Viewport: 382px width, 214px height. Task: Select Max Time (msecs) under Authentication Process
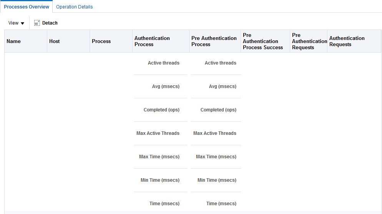tap(159, 156)
